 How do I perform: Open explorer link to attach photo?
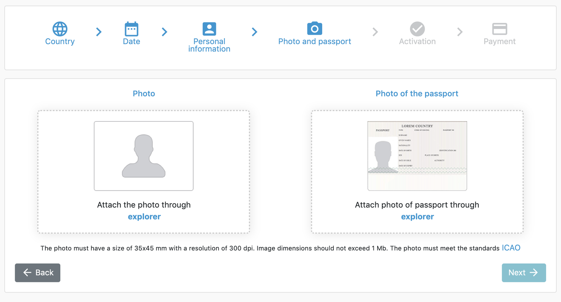click(x=144, y=217)
